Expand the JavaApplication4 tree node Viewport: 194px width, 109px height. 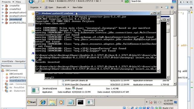[x=3, y=16]
